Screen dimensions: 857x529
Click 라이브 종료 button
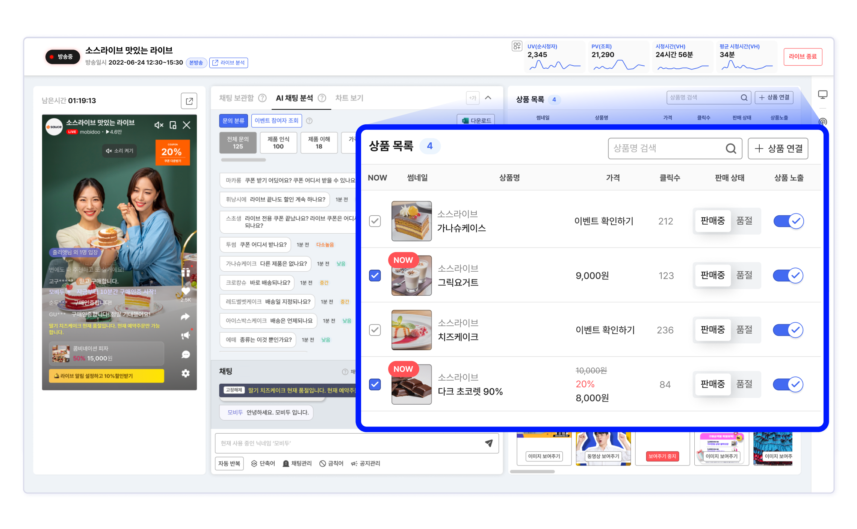coord(803,56)
